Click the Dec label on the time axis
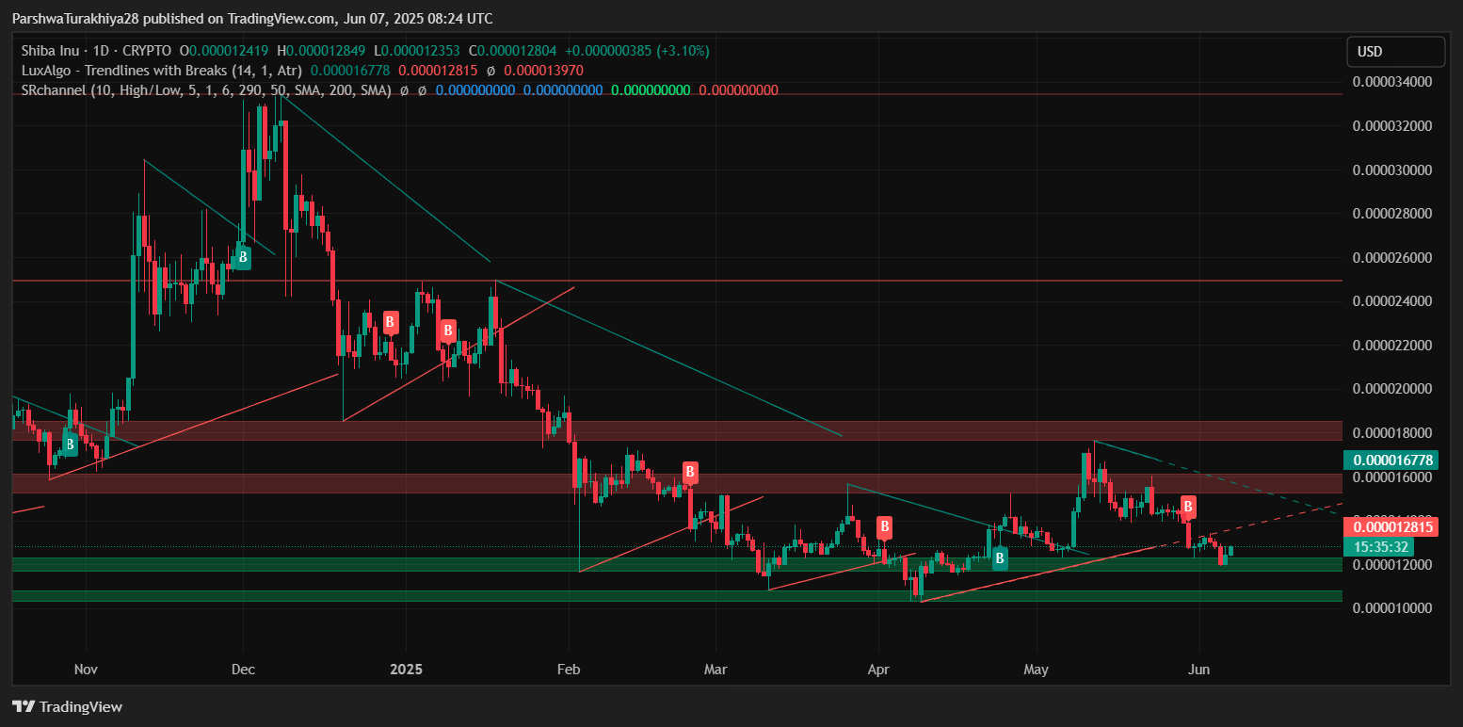The image size is (1463, 727). (x=243, y=670)
